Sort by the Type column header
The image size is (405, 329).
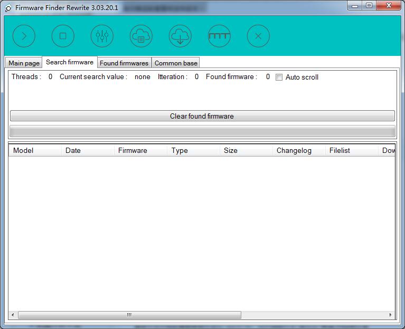click(x=193, y=150)
